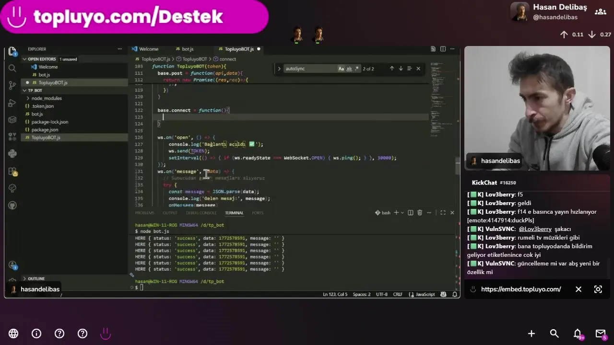
Task: Select Welcome in Open Editors list
Action: click(48, 67)
